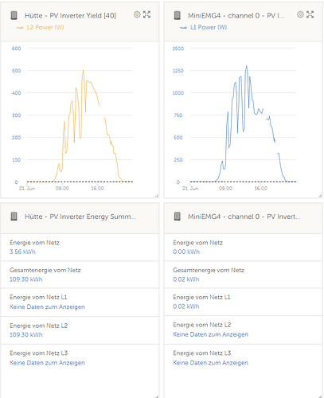Click the MiniEMG4 - channel 0 - PV I... chart title
This screenshot has height=398, width=324.
tap(236, 16)
